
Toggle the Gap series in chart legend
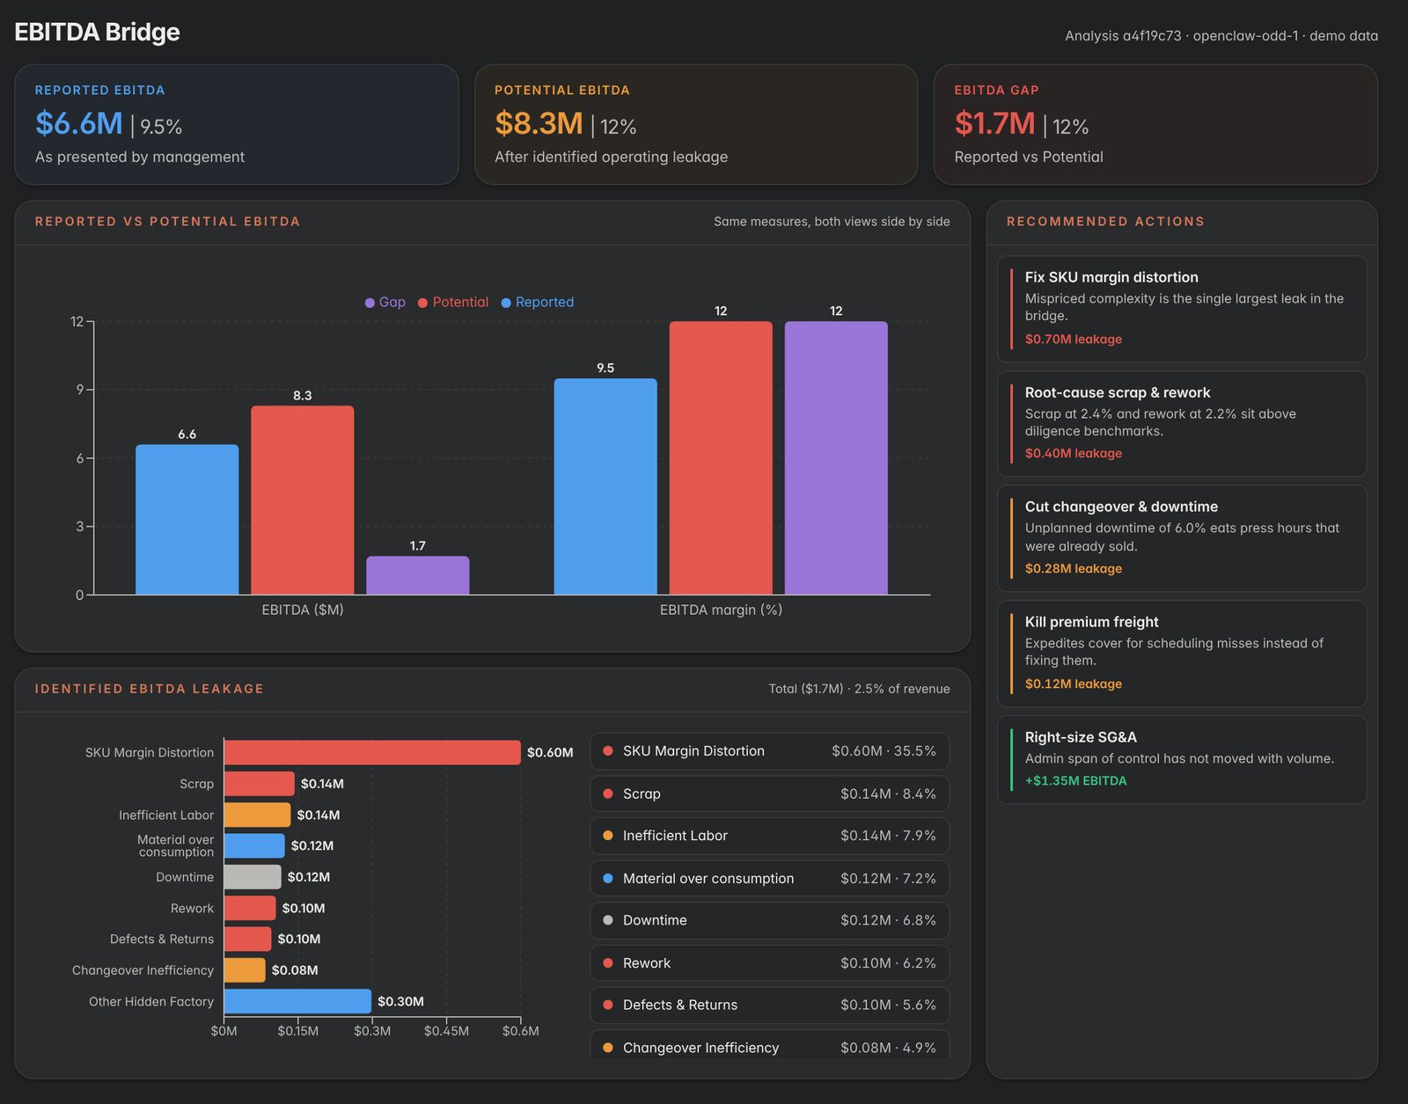(x=385, y=302)
